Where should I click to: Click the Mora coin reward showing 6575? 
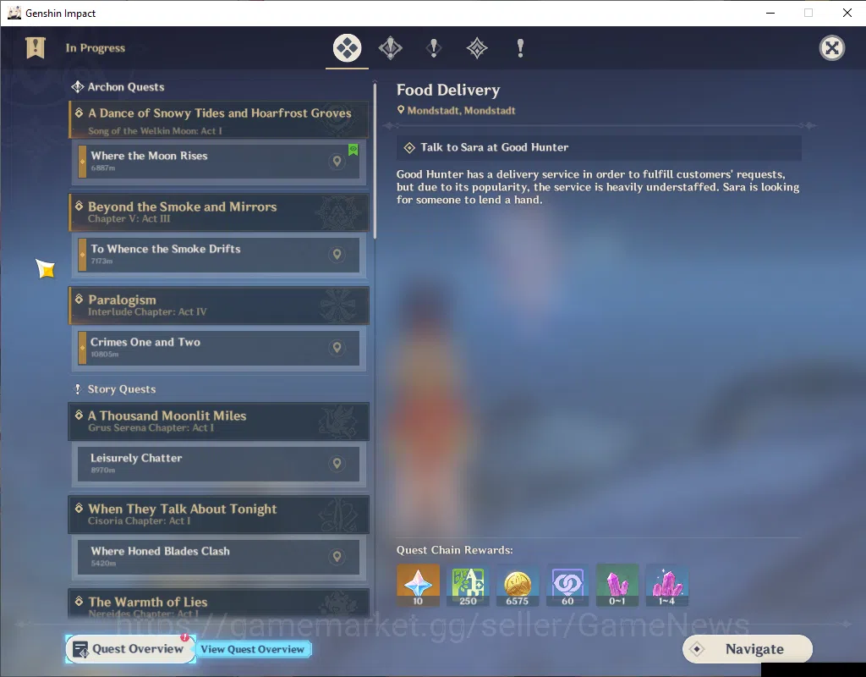click(518, 586)
